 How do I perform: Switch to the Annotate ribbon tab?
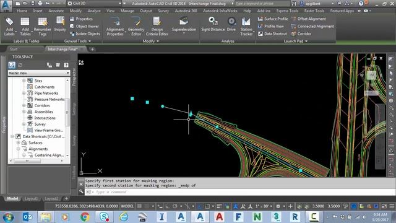[x=56, y=11]
